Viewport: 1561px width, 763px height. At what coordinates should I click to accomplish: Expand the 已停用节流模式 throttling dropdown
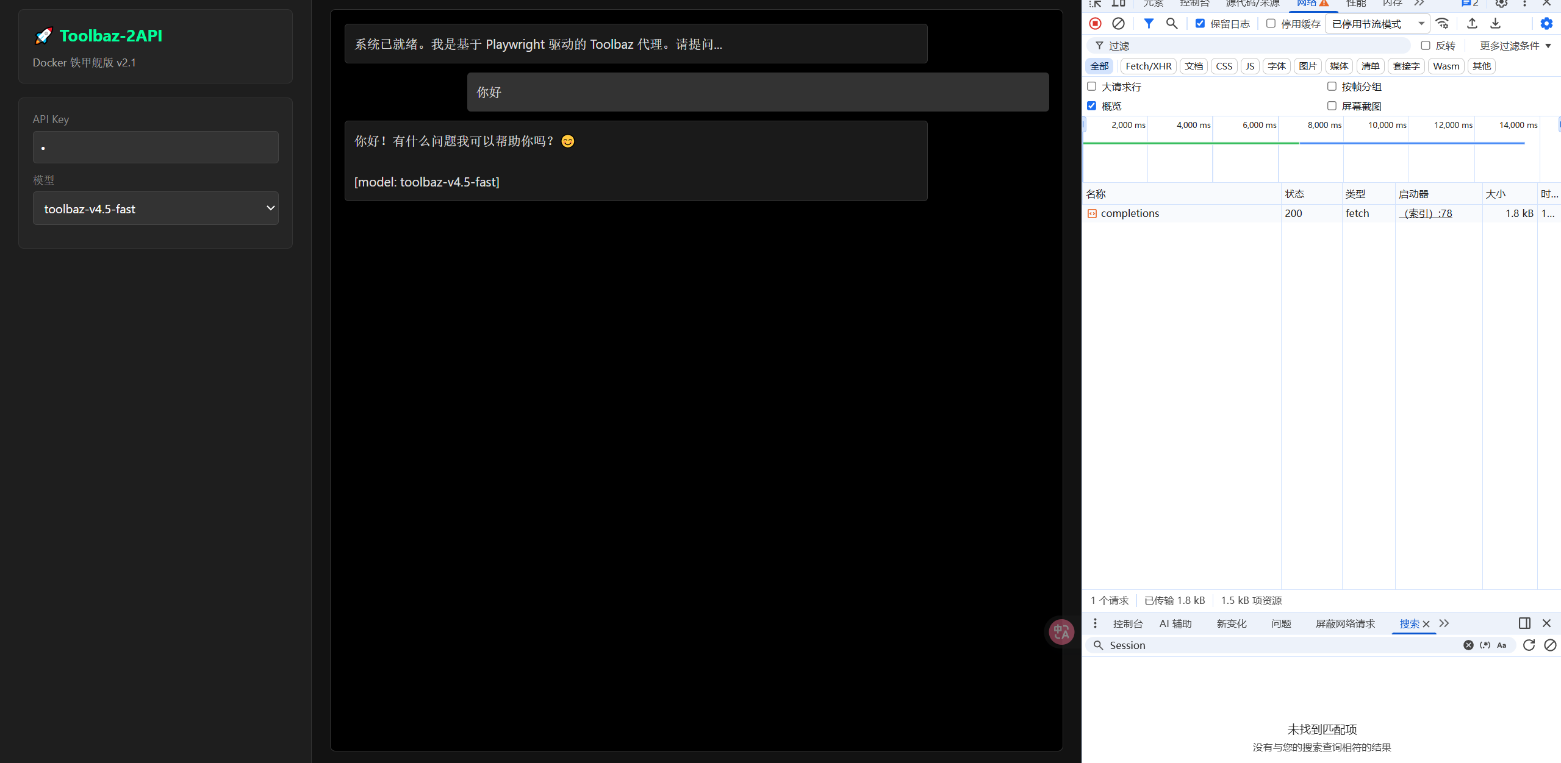(1377, 24)
